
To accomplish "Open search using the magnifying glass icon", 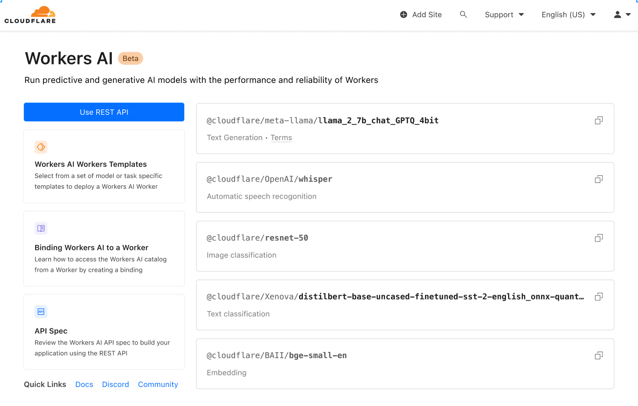I will [x=463, y=14].
